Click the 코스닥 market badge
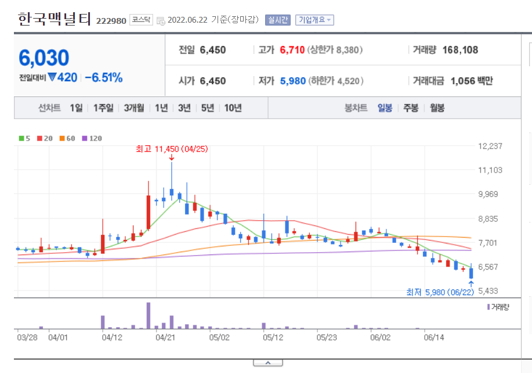 (x=141, y=20)
